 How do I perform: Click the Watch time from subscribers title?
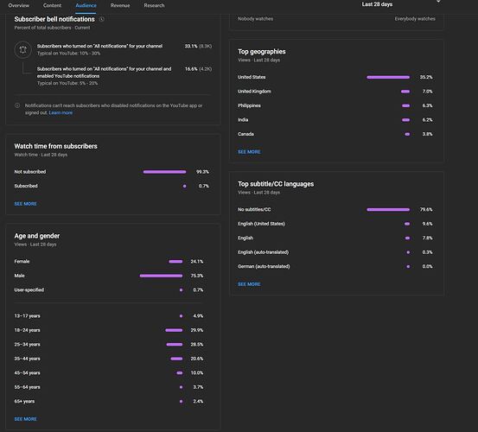56,146
